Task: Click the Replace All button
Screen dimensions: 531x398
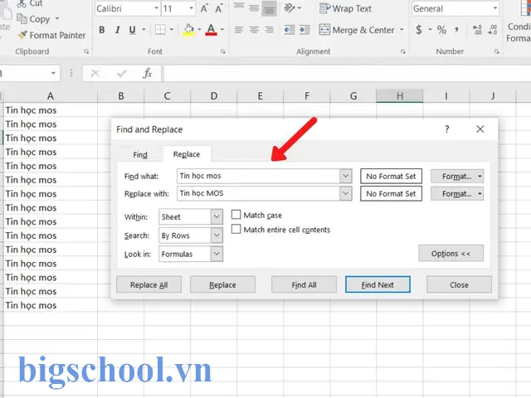Action: coord(149,284)
